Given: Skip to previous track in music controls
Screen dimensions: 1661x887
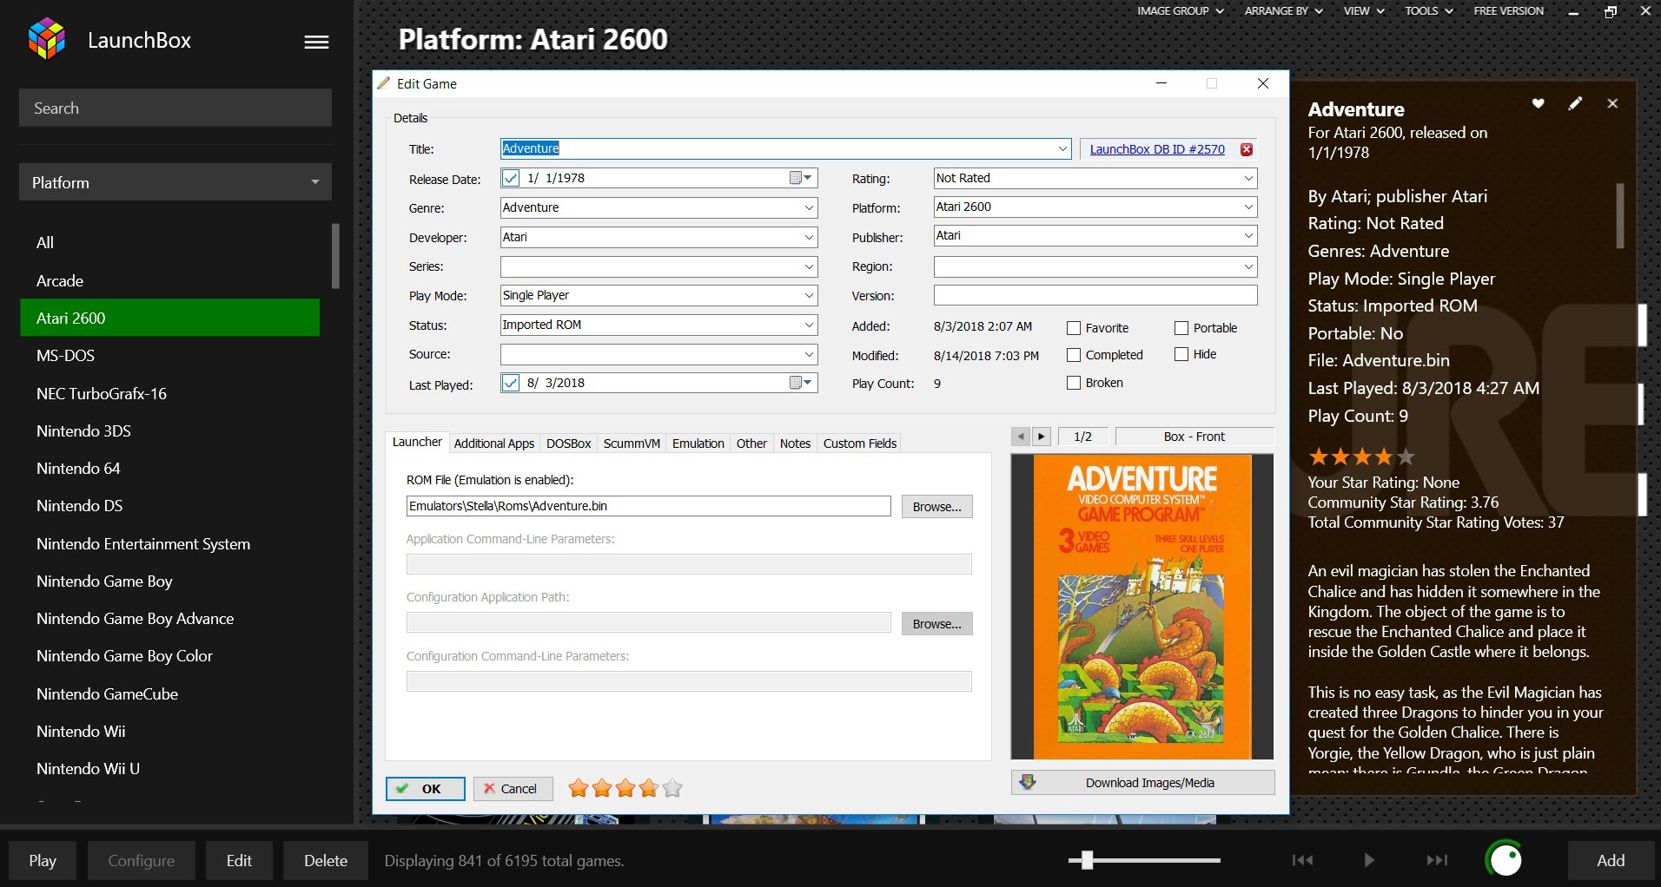Looking at the screenshot, I should (x=1302, y=860).
